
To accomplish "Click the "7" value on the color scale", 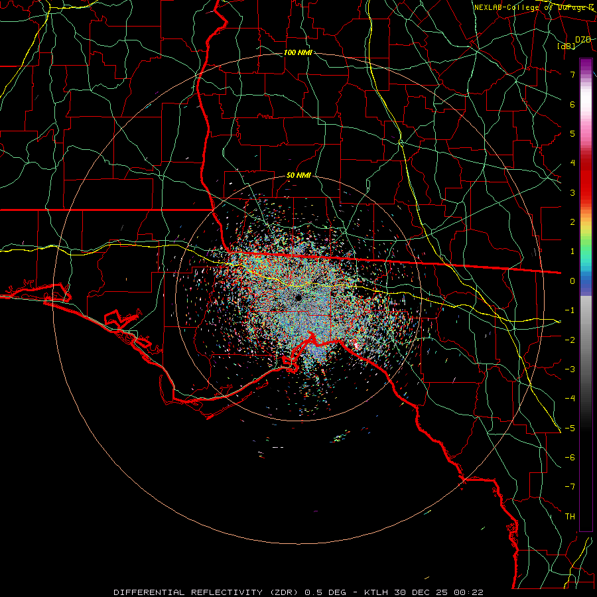I will [x=572, y=74].
